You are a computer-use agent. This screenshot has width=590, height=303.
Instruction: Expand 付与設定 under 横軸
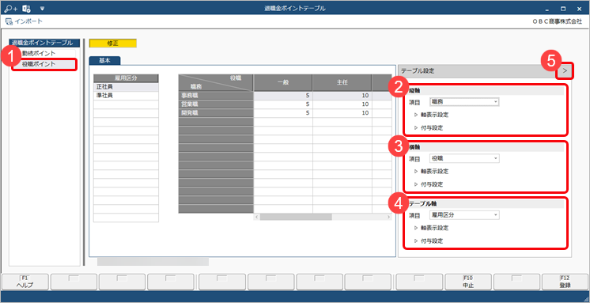pos(429,184)
